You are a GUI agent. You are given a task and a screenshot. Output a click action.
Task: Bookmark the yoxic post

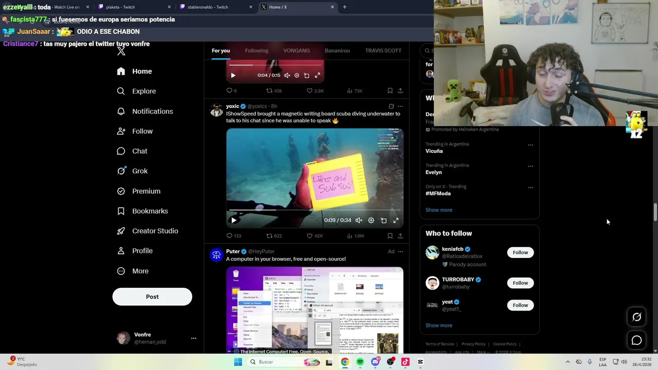click(x=390, y=236)
